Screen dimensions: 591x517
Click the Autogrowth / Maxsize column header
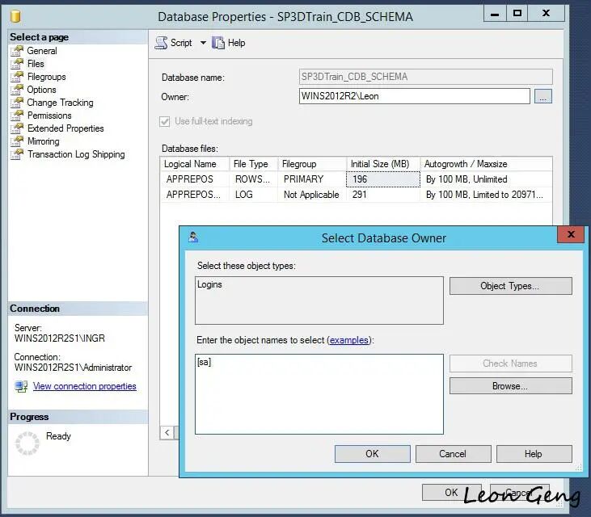coord(486,164)
